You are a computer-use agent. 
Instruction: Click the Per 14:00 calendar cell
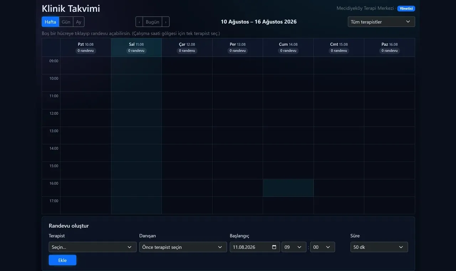238,153
